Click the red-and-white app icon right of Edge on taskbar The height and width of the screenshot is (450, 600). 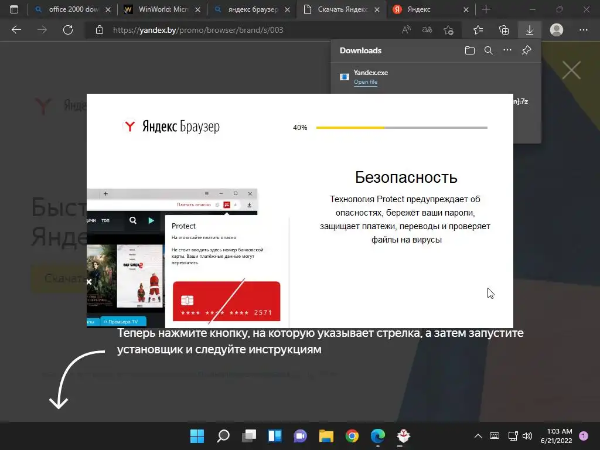pyautogui.click(x=403, y=436)
